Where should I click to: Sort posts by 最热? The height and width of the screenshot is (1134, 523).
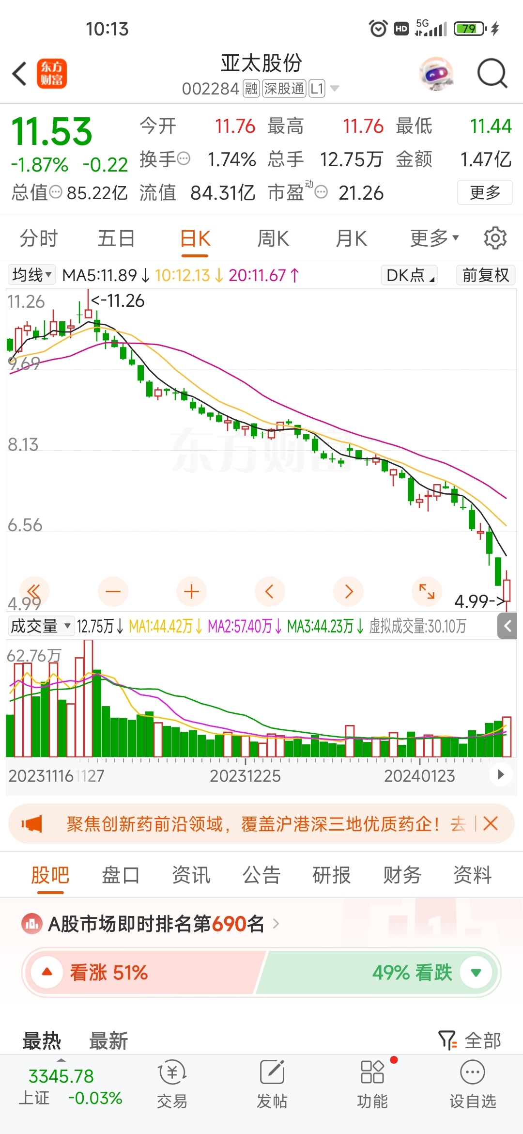click(42, 1040)
